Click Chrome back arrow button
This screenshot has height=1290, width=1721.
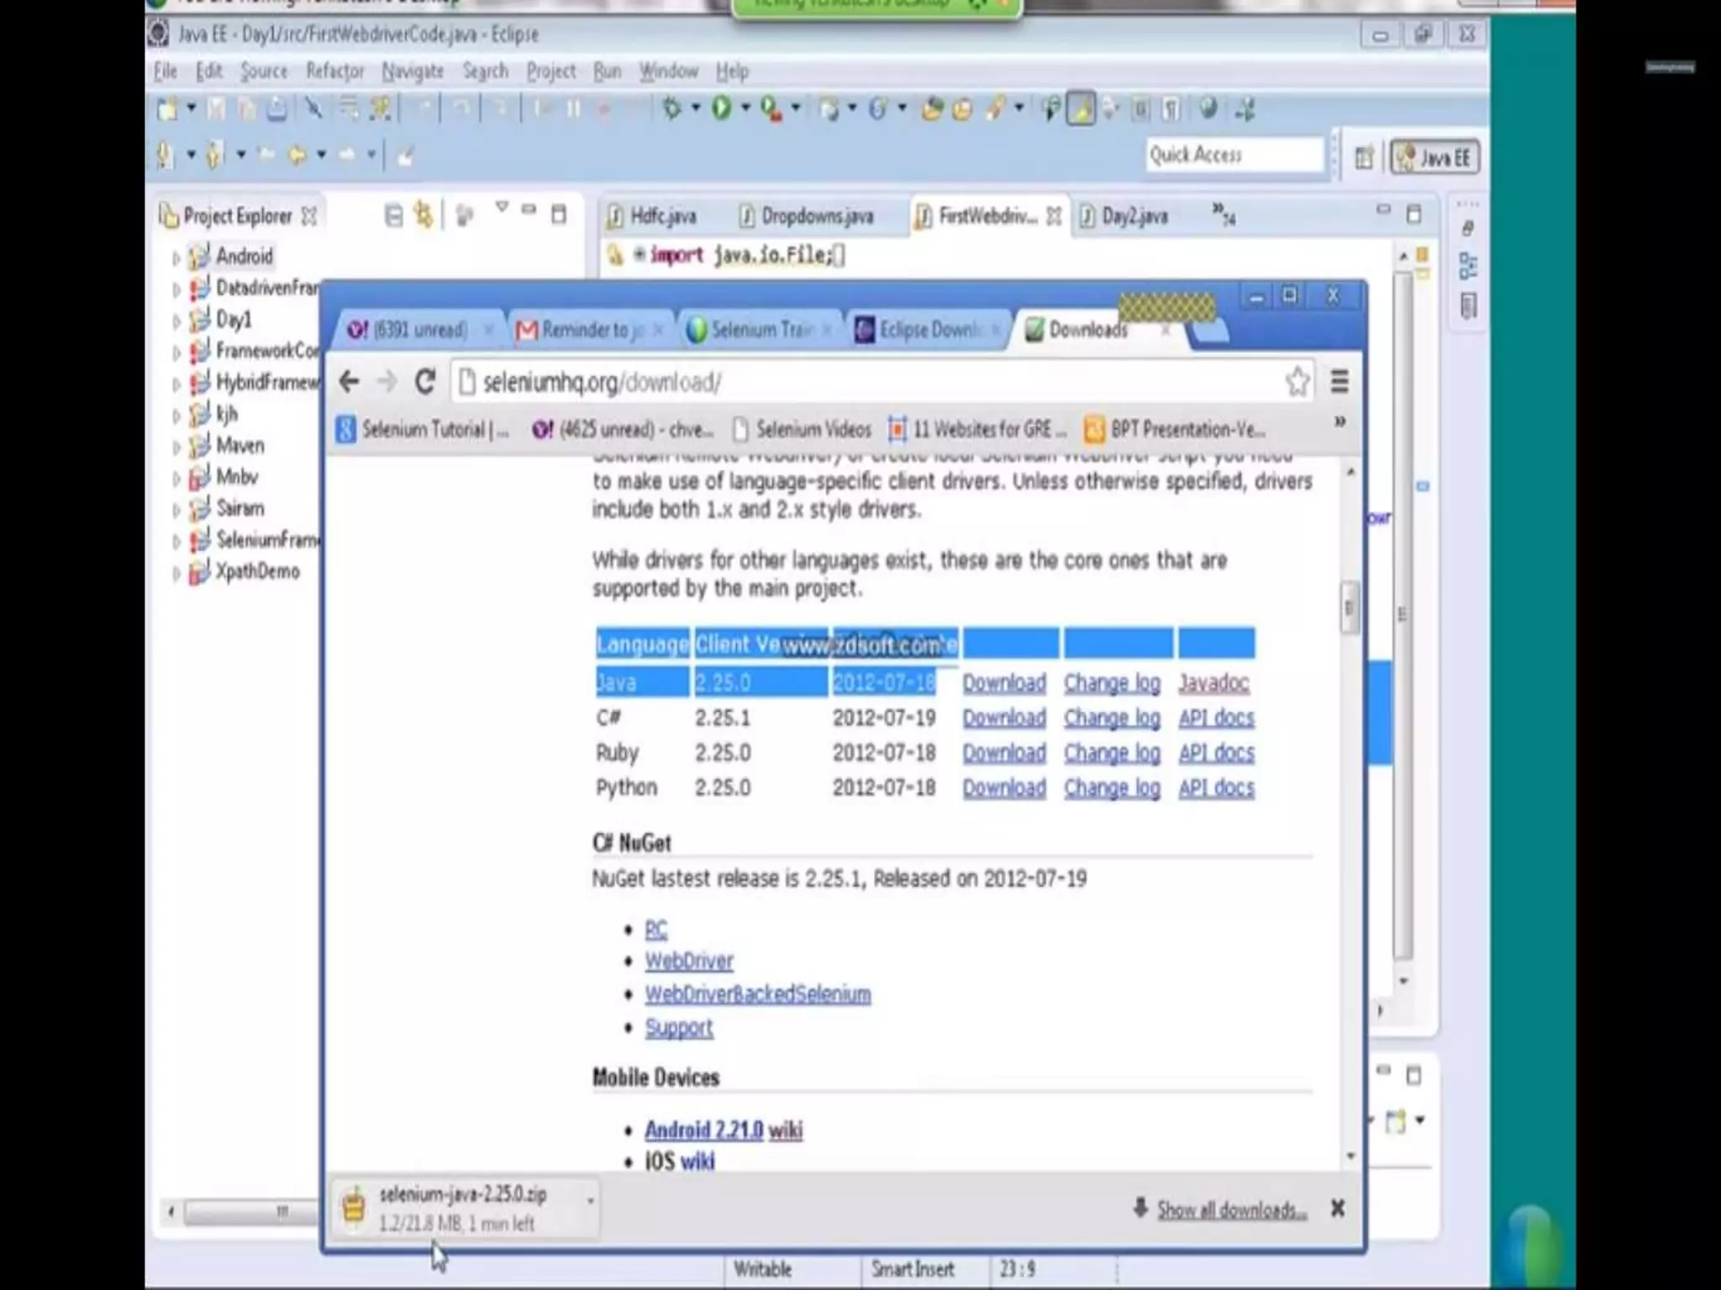coord(350,382)
